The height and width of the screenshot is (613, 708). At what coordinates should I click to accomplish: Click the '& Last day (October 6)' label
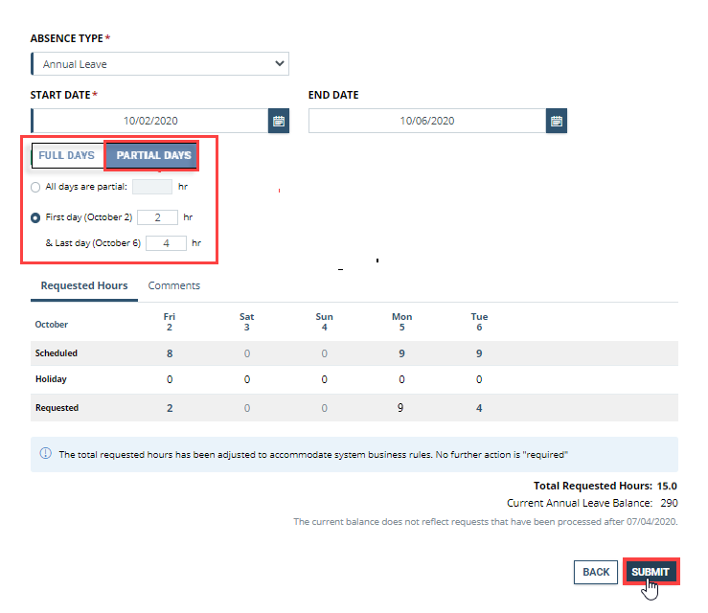click(93, 243)
